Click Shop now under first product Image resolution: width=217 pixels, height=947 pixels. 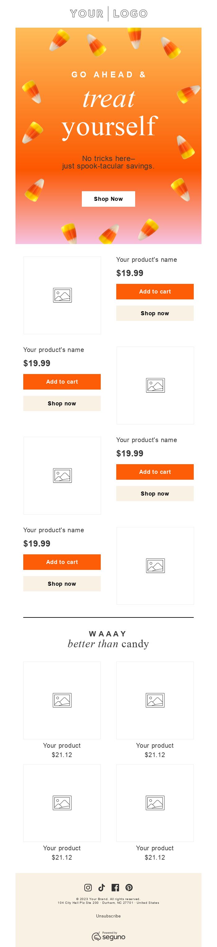[155, 313]
